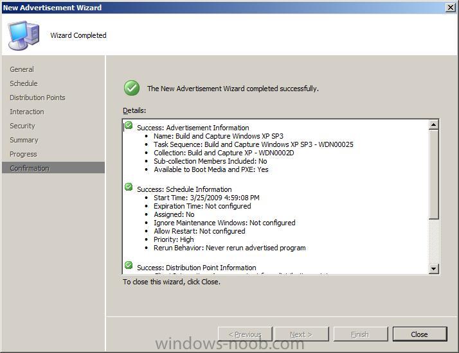
Task: Click the greyed-out Next button
Action: [x=301, y=334]
